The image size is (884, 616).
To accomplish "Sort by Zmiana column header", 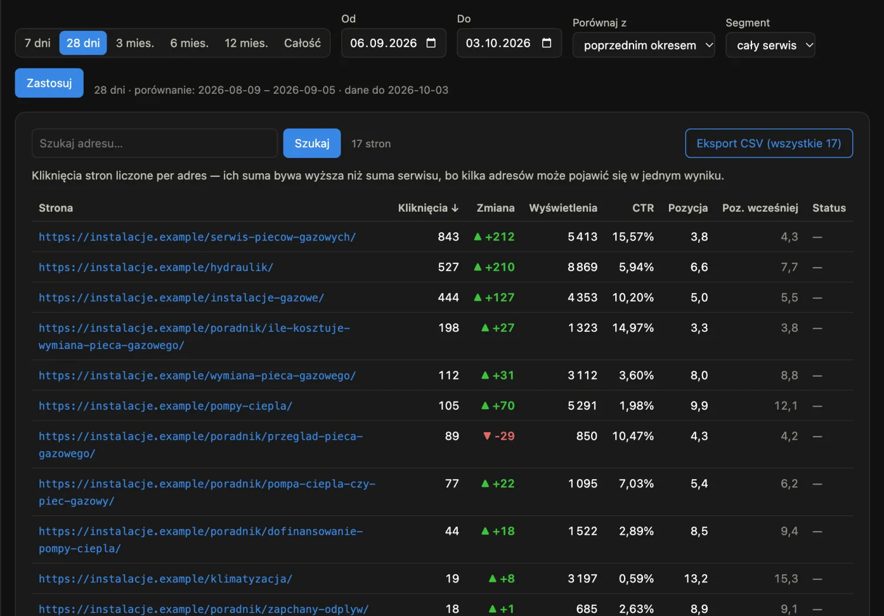I will point(495,208).
